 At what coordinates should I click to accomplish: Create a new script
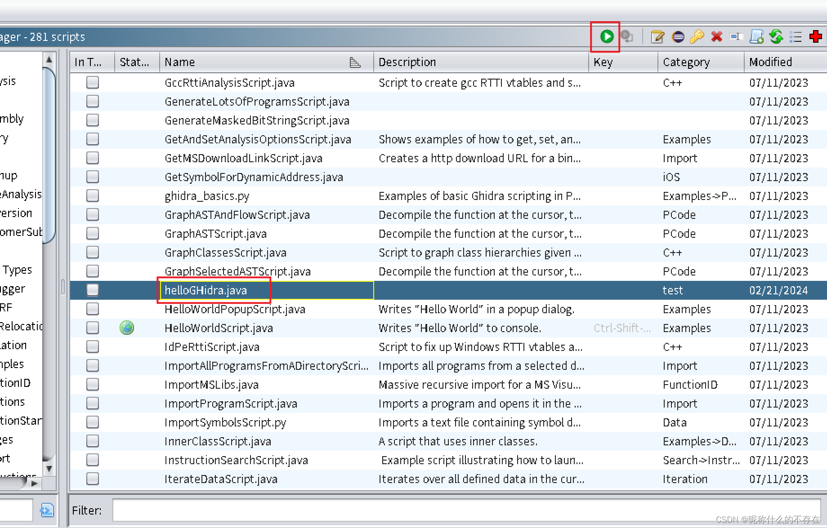756,37
